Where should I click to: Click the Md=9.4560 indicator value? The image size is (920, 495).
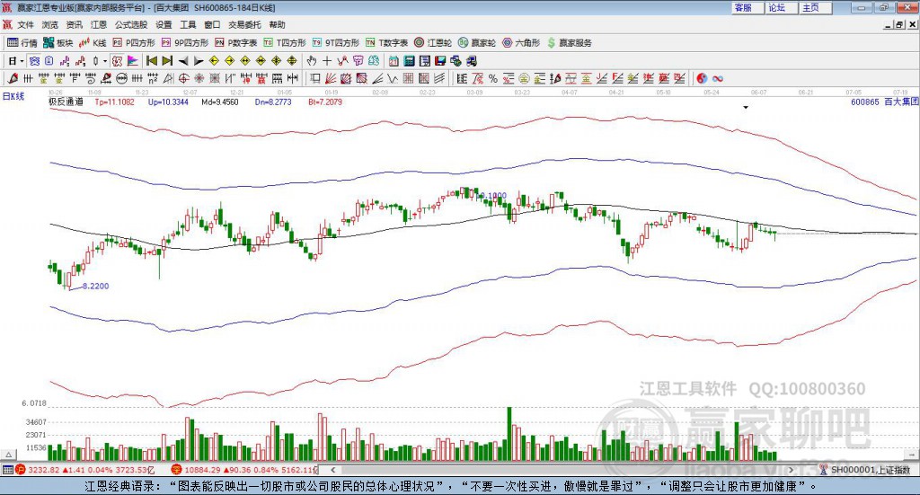(220, 102)
